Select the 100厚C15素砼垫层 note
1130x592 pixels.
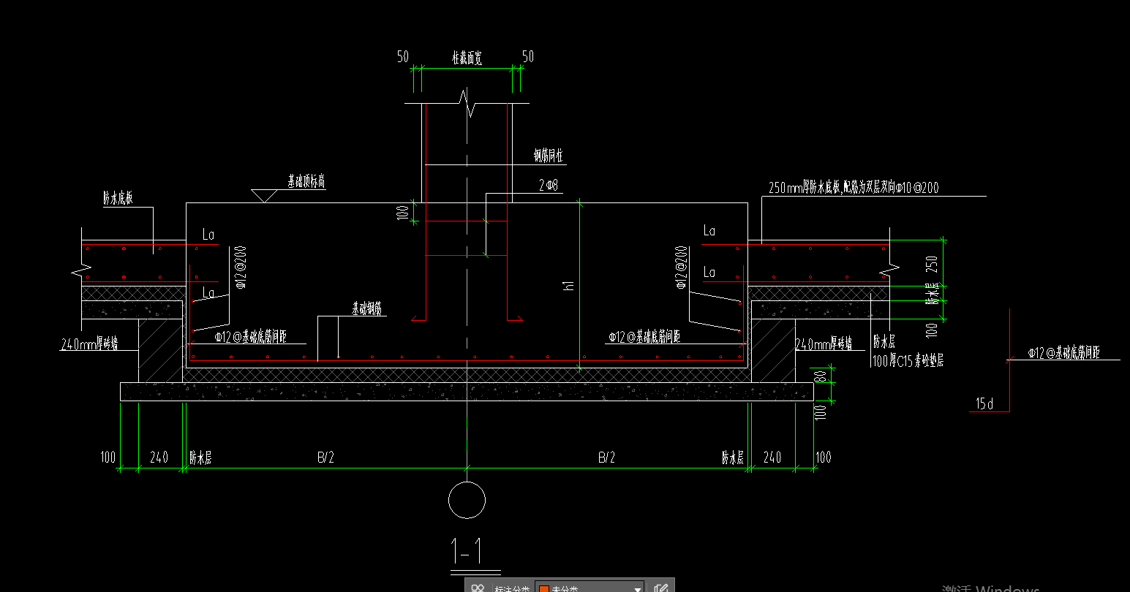click(908, 360)
